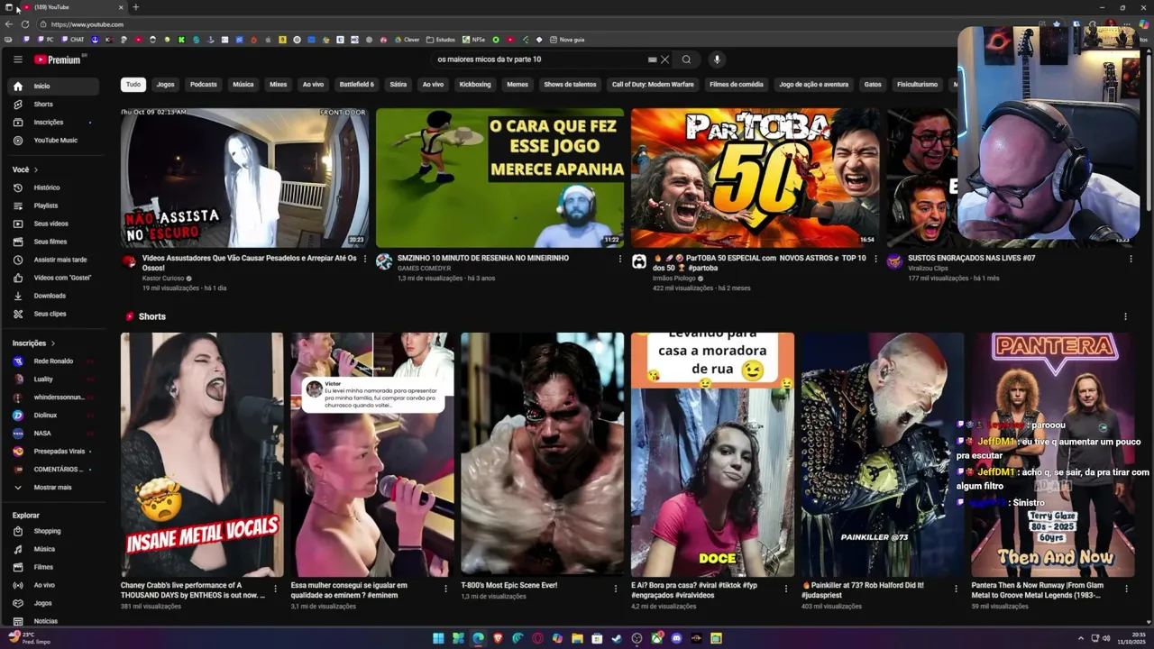Open Seus filmes in sidebar
The height and width of the screenshot is (649, 1154).
click(54, 242)
